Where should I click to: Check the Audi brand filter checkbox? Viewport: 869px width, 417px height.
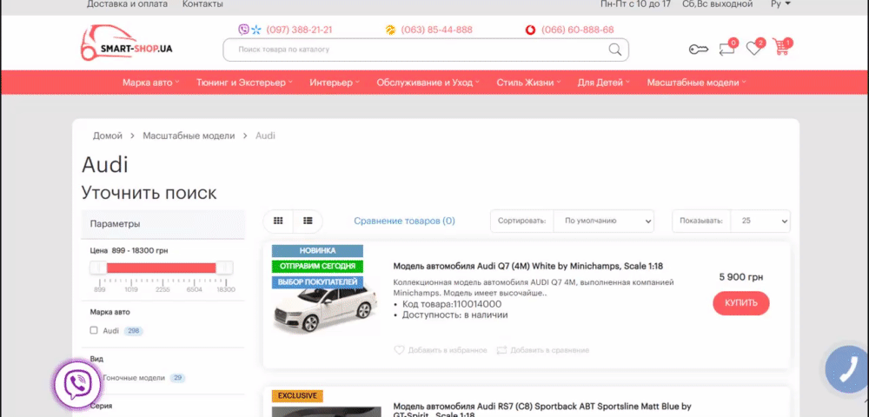[94, 331]
